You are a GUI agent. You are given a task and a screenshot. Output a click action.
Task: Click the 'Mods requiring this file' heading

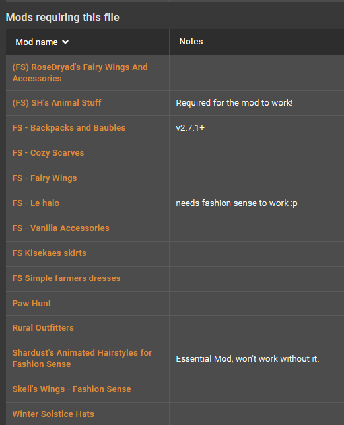63,18
